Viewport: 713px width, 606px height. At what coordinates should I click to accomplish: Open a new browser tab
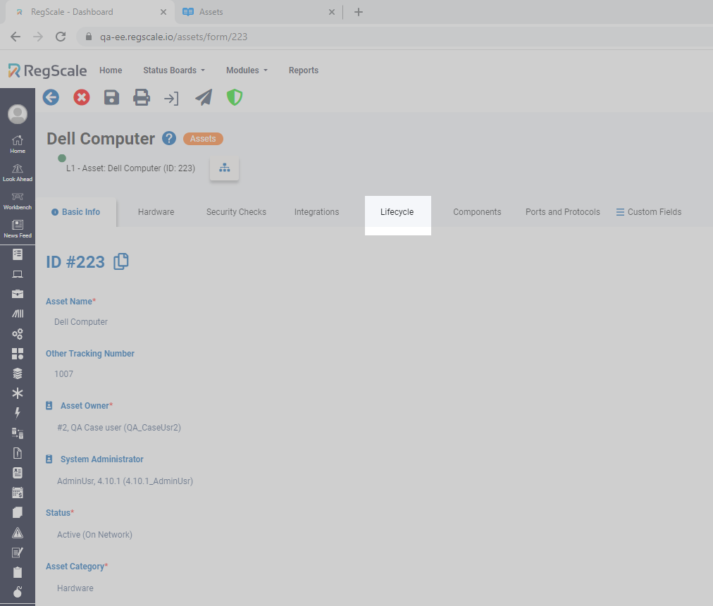click(359, 12)
